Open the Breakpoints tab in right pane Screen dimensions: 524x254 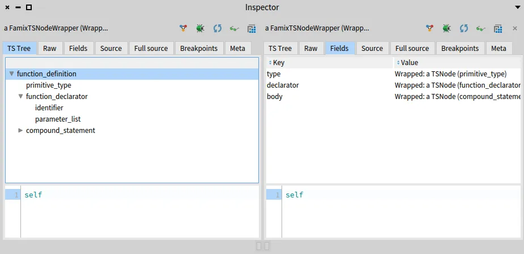460,49
